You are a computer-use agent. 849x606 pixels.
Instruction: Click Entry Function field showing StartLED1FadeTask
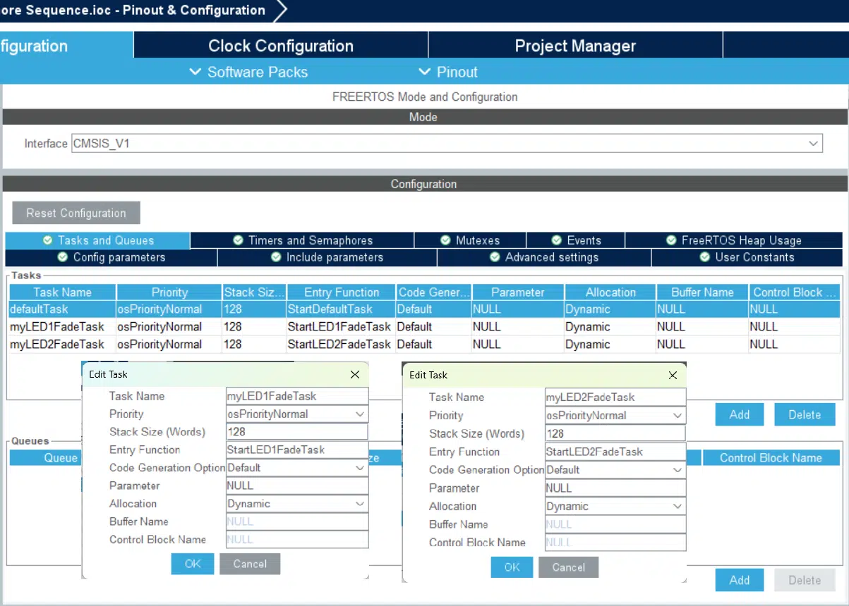point(297,450)
